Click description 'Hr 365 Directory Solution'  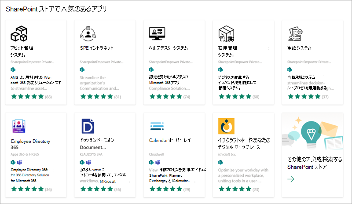coord(30,175)
